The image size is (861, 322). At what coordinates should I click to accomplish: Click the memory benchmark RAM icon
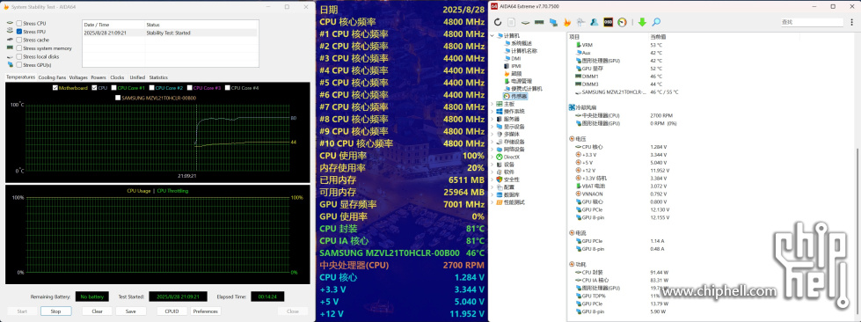click(x=539, y=22)
